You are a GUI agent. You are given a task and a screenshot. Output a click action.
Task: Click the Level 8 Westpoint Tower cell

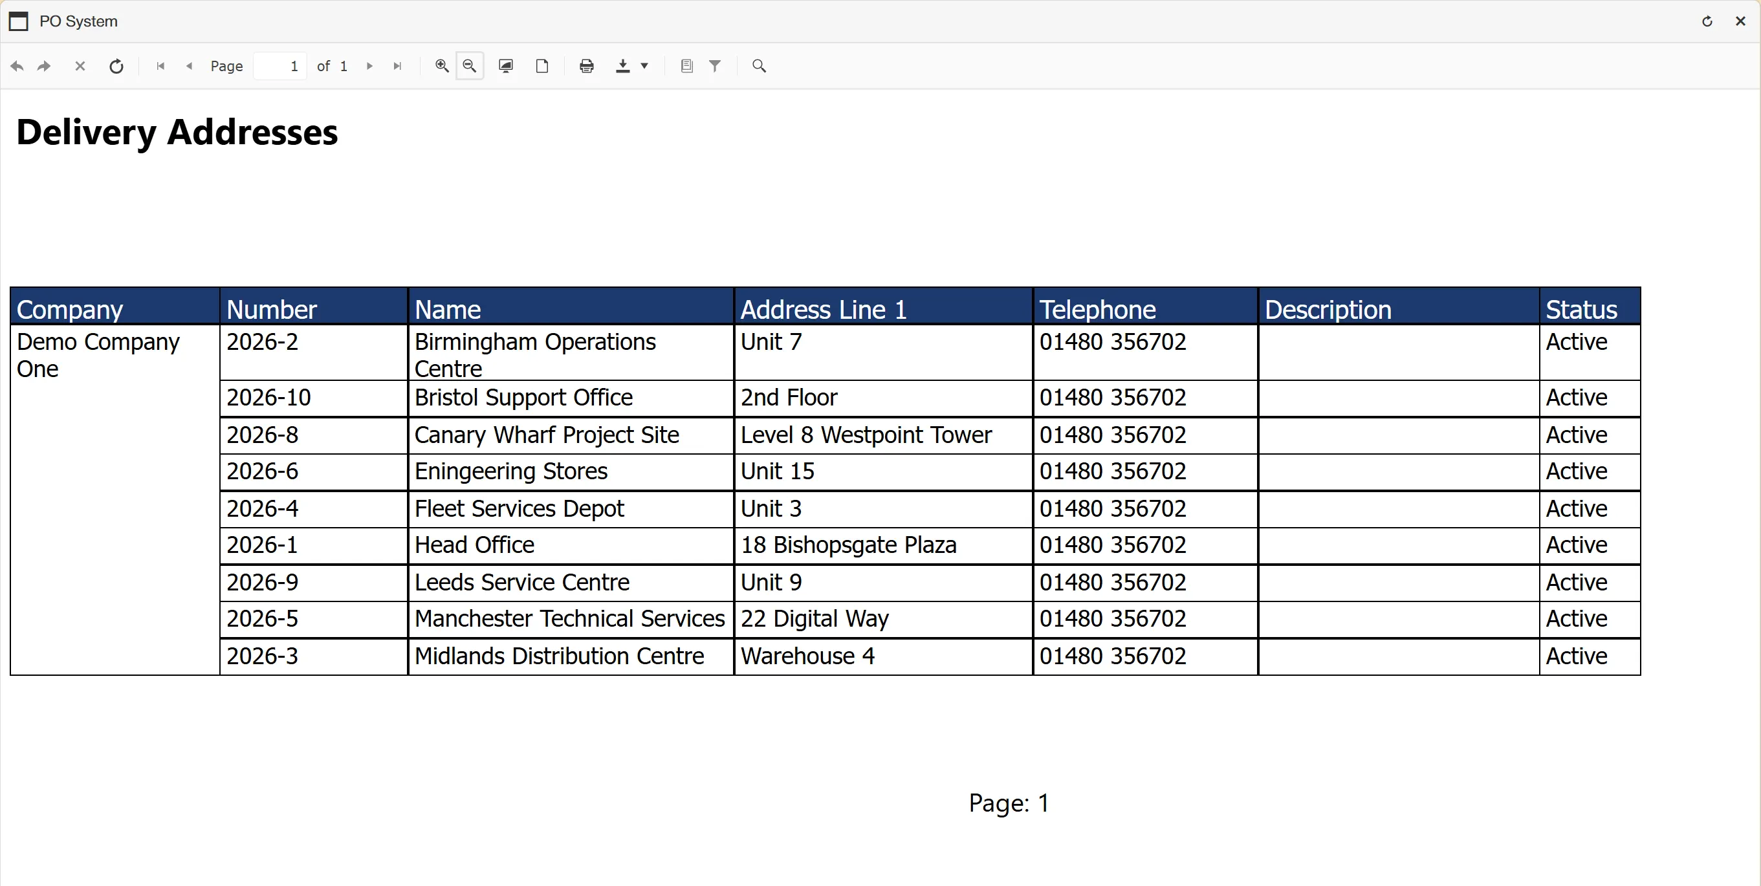pos(883,436)
